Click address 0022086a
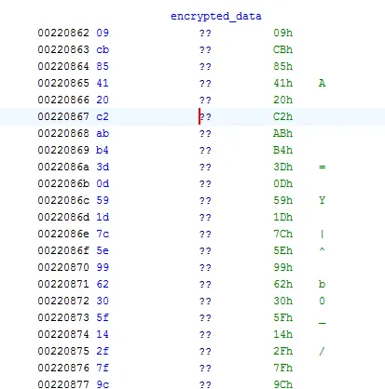The width and height of the screenshot is (385, 389). [x=63, y=167]
